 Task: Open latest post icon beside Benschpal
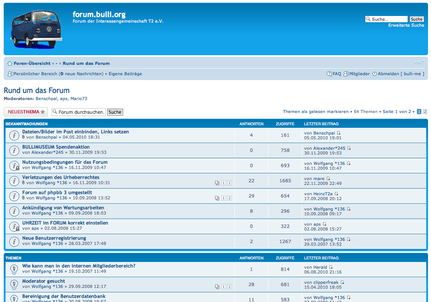[339, 133]
